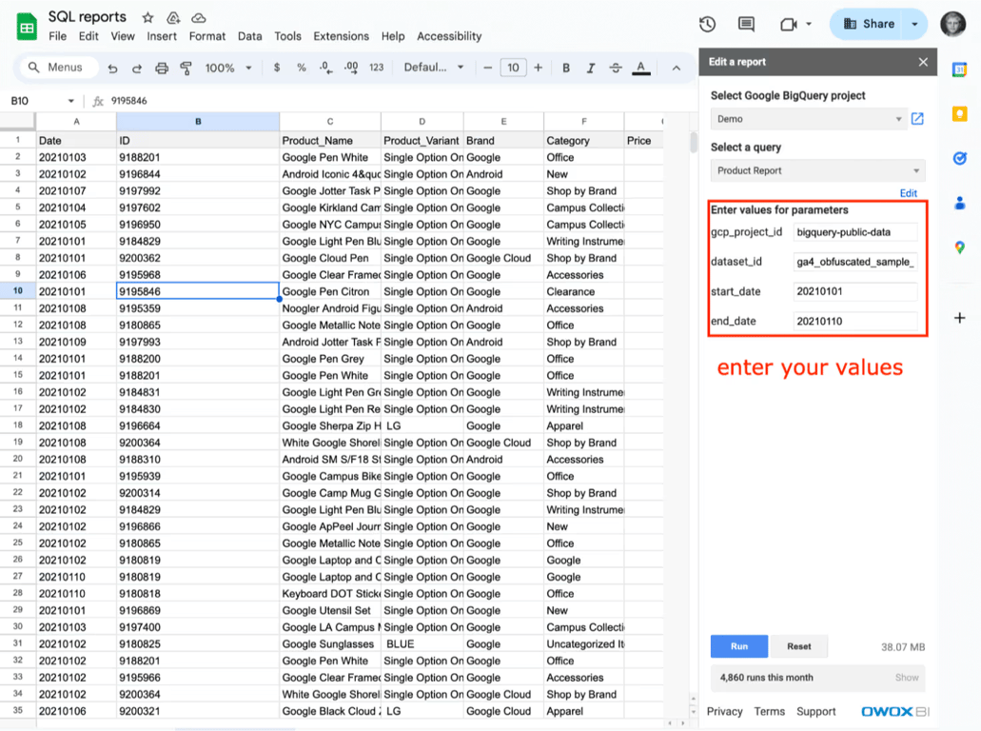This screenshot has height=731, width=981.
Task: Increase decimal places
Action: tap(351, 68)
